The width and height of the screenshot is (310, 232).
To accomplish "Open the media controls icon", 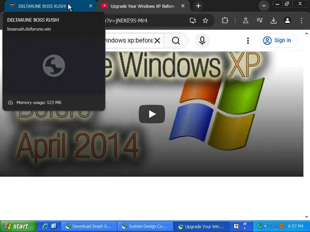I will 260,20.
